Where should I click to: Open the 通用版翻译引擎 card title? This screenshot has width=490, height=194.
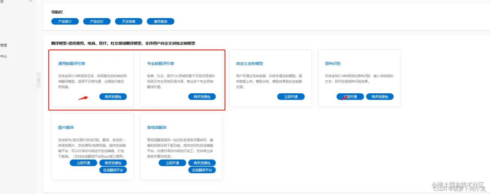[x=72, y=64]
